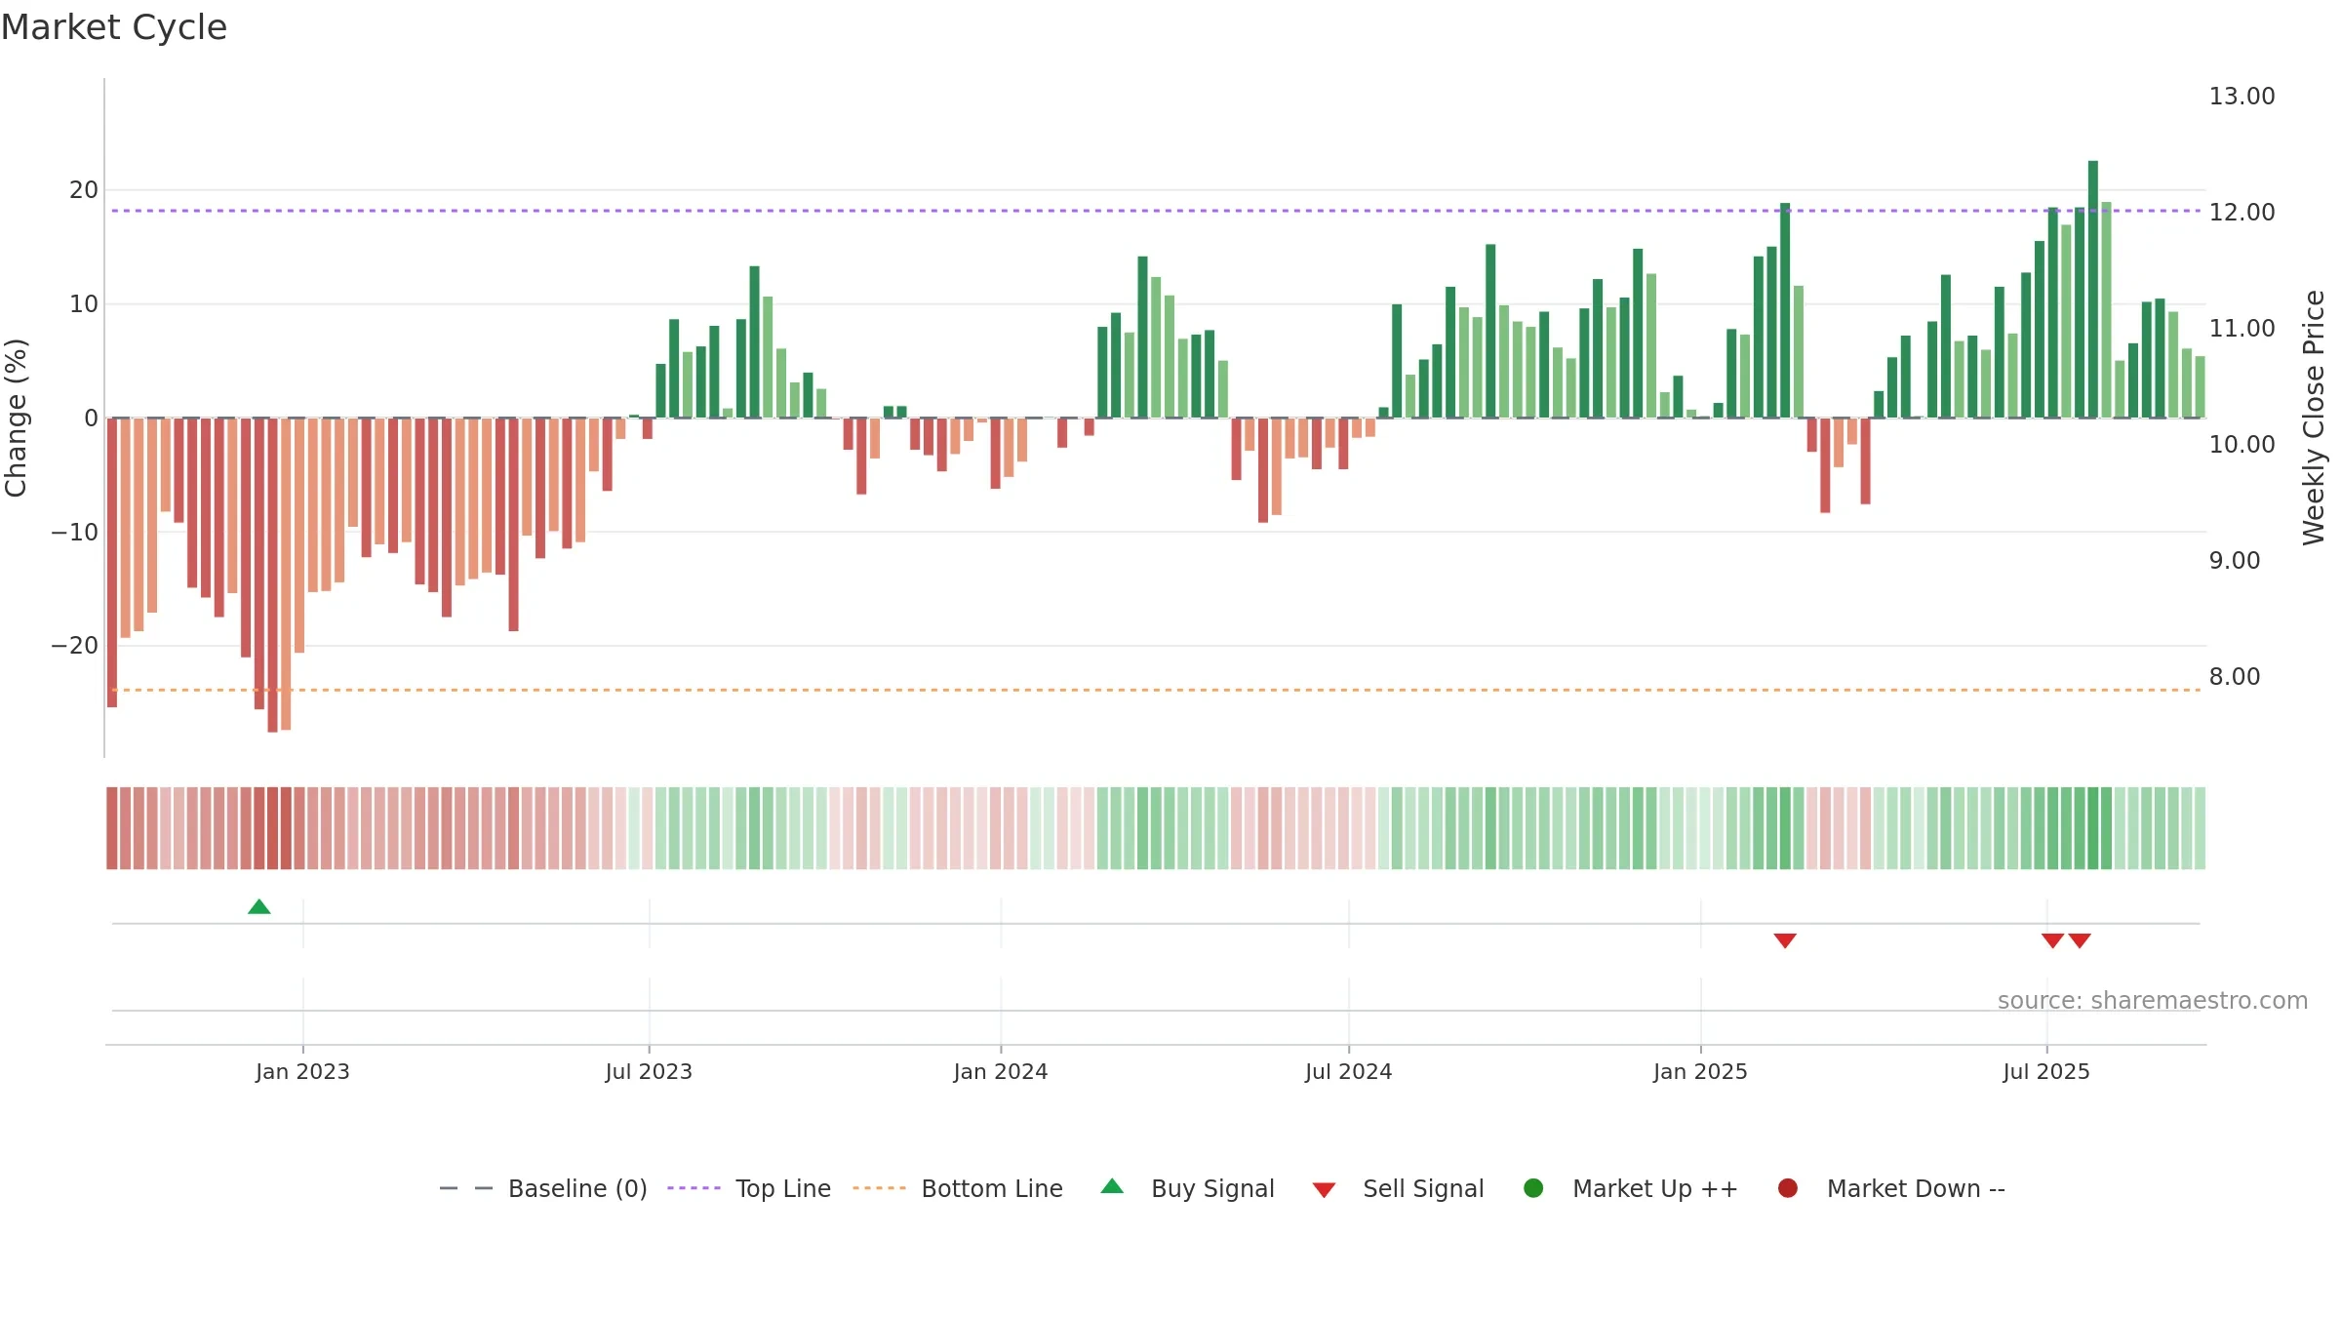Click the 9.00 price axis value
Screen dimensions: 2341x1317
(x=2235, y=560)
